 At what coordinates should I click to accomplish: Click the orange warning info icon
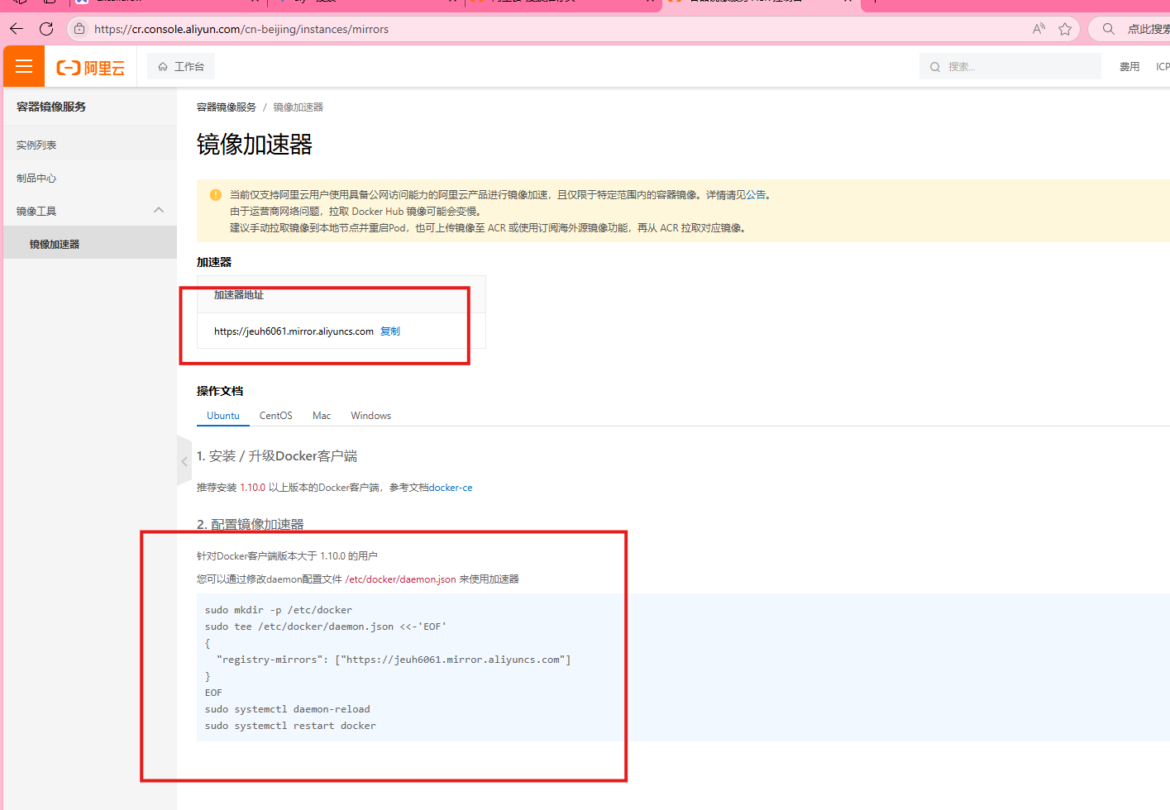(215, 195)
